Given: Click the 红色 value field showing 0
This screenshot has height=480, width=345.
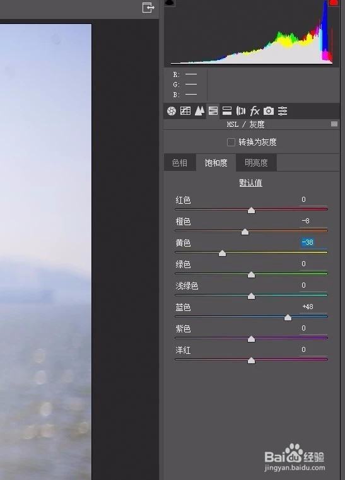Looking at the screenshot, I should (313, 199).
